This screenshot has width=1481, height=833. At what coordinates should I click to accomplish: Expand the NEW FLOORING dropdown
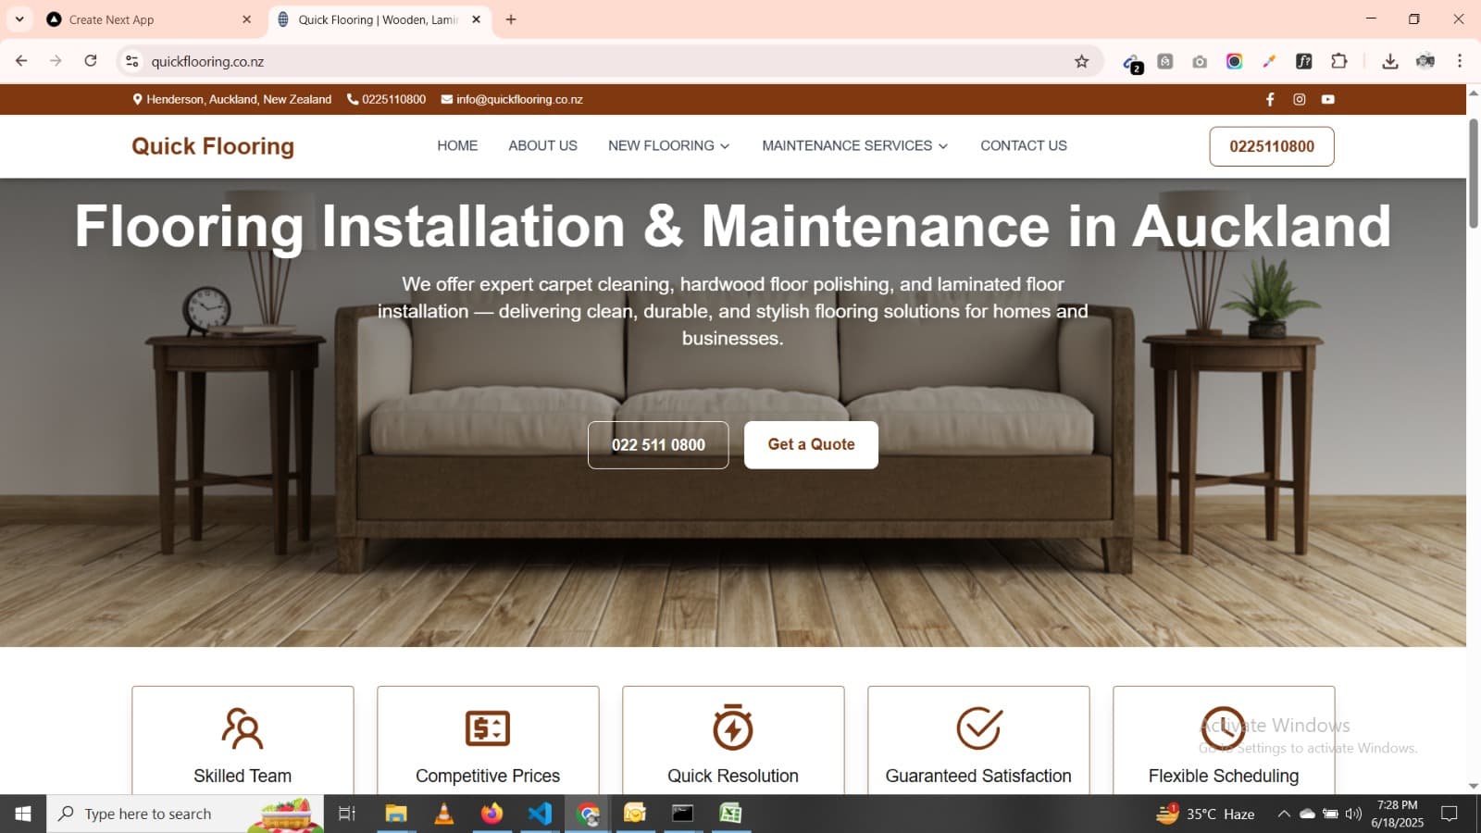click(x=668, y=145)
